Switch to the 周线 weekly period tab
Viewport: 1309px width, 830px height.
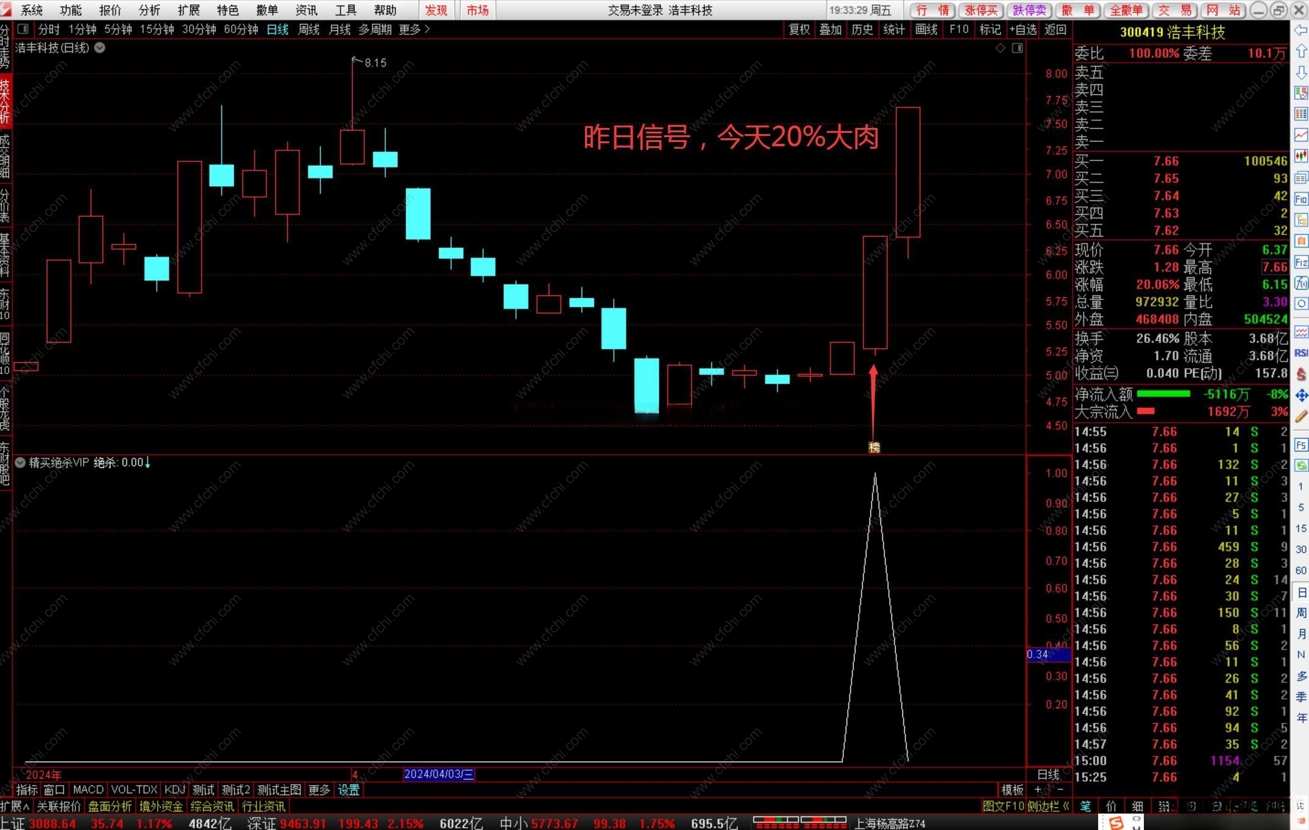click(308, 29)
